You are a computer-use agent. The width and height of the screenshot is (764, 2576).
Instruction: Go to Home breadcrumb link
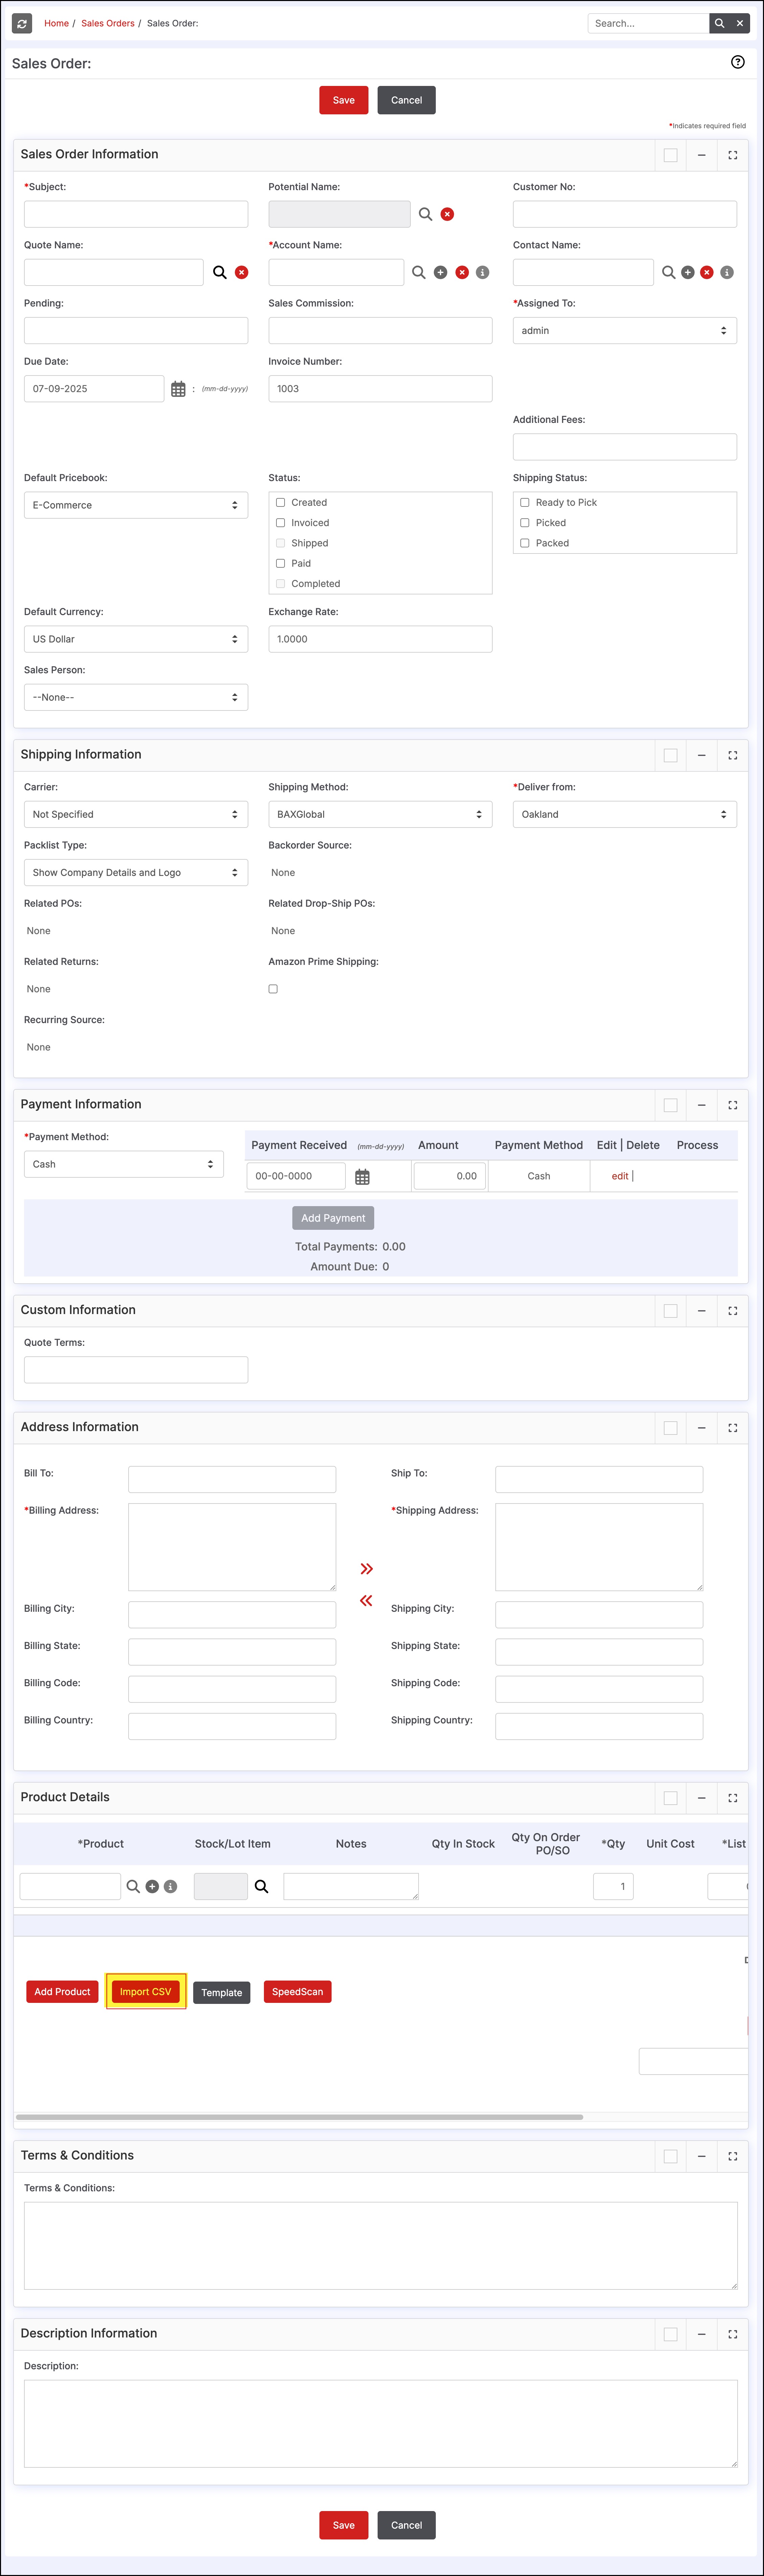pos(56,23)
